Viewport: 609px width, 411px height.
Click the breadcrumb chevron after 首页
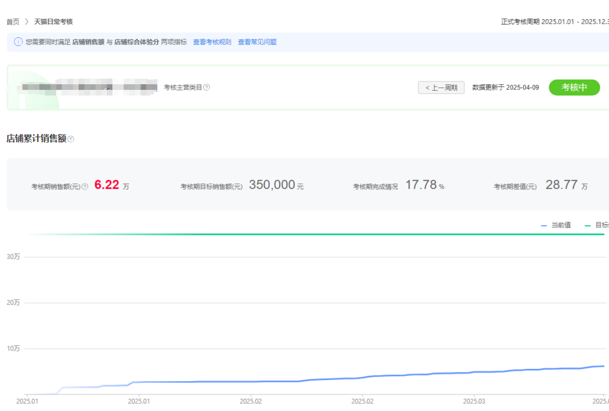coord(27,22)
